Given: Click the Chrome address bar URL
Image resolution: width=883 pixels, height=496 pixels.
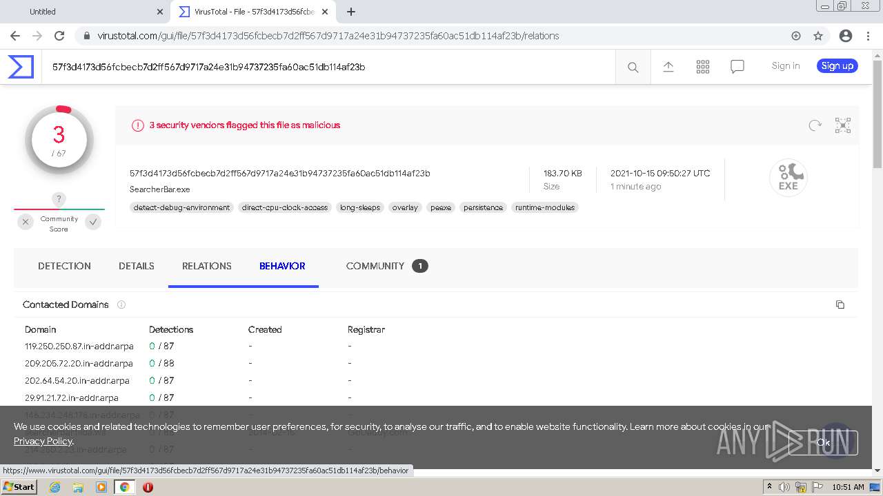Looking at the screenshot, I should pyautogui.click(x=328, y=36).
